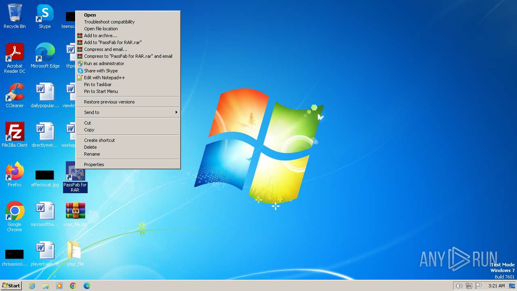The image size is (517, 291).
Task: Click the clock showing 3:21 AM
Action: (496, 286)
